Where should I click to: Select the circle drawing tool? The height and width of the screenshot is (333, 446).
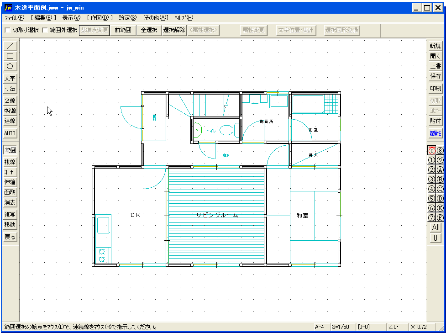coord(10,66)
